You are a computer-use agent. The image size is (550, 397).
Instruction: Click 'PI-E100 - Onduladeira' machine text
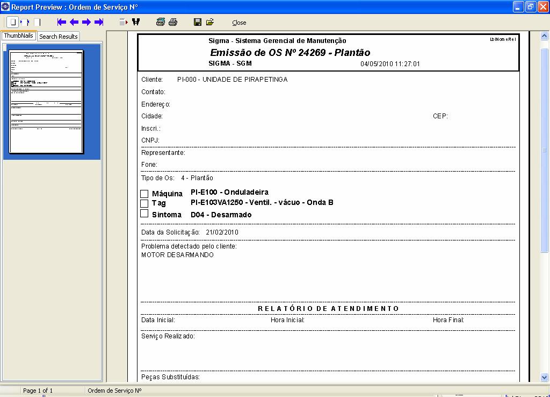point(230,192)
